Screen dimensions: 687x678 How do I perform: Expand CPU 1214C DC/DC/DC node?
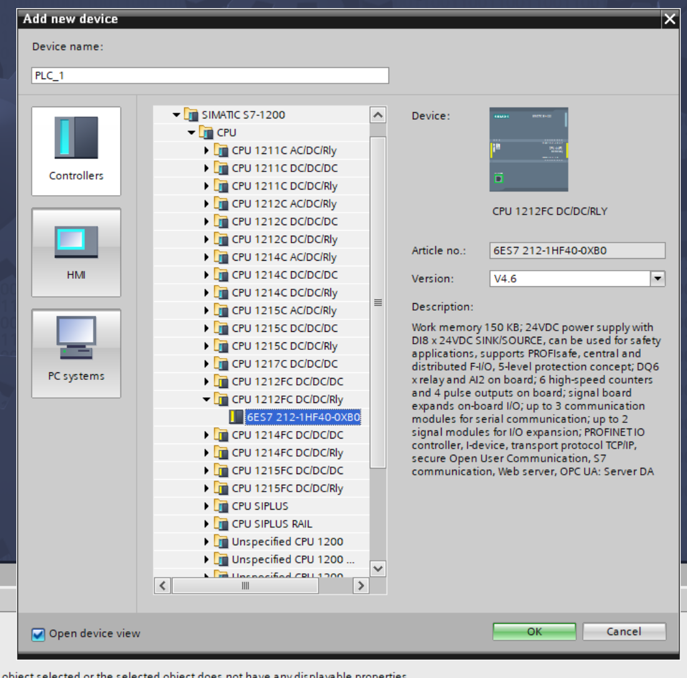(x=206, y=275)
